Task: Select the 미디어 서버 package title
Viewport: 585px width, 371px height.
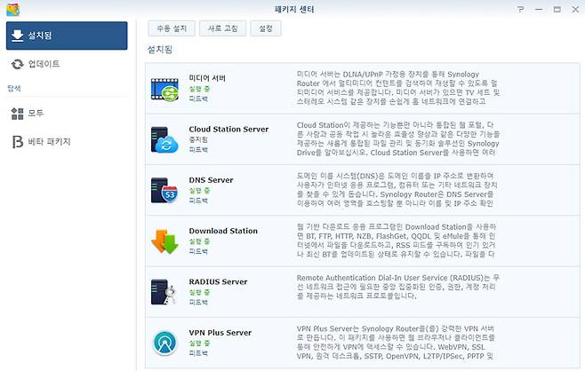Action: [207, 78]
